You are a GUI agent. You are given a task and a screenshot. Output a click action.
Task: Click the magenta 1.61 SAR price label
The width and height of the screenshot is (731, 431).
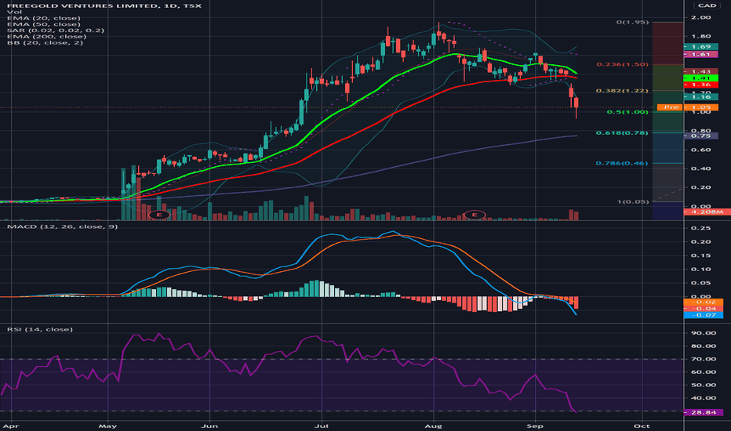[x=700, y=55]
